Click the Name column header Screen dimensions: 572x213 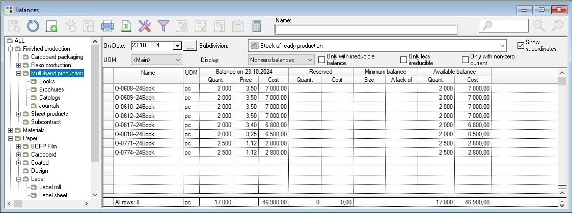(148, 73)
